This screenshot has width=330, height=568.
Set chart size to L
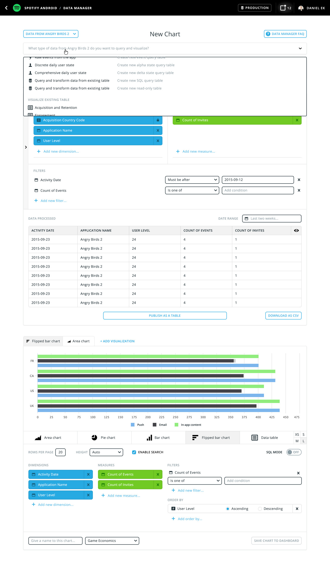click(x=303, y=441)
